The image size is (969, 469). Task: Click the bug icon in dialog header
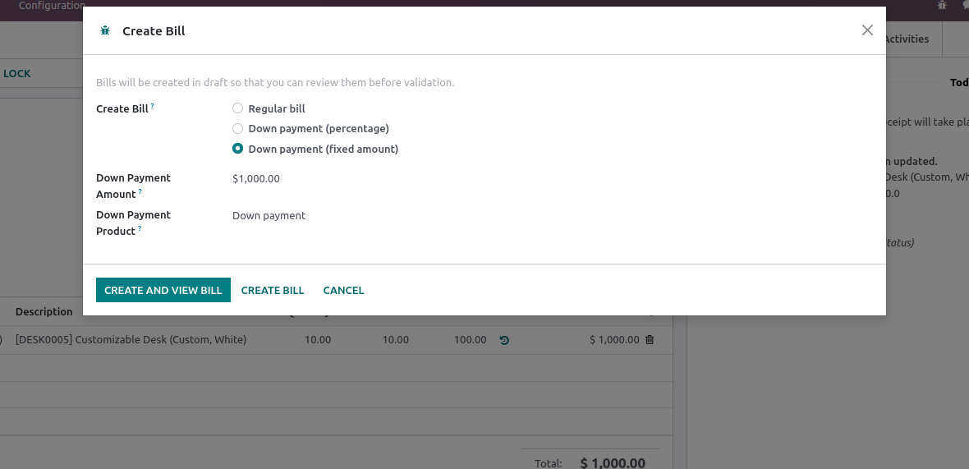[105, 30]
